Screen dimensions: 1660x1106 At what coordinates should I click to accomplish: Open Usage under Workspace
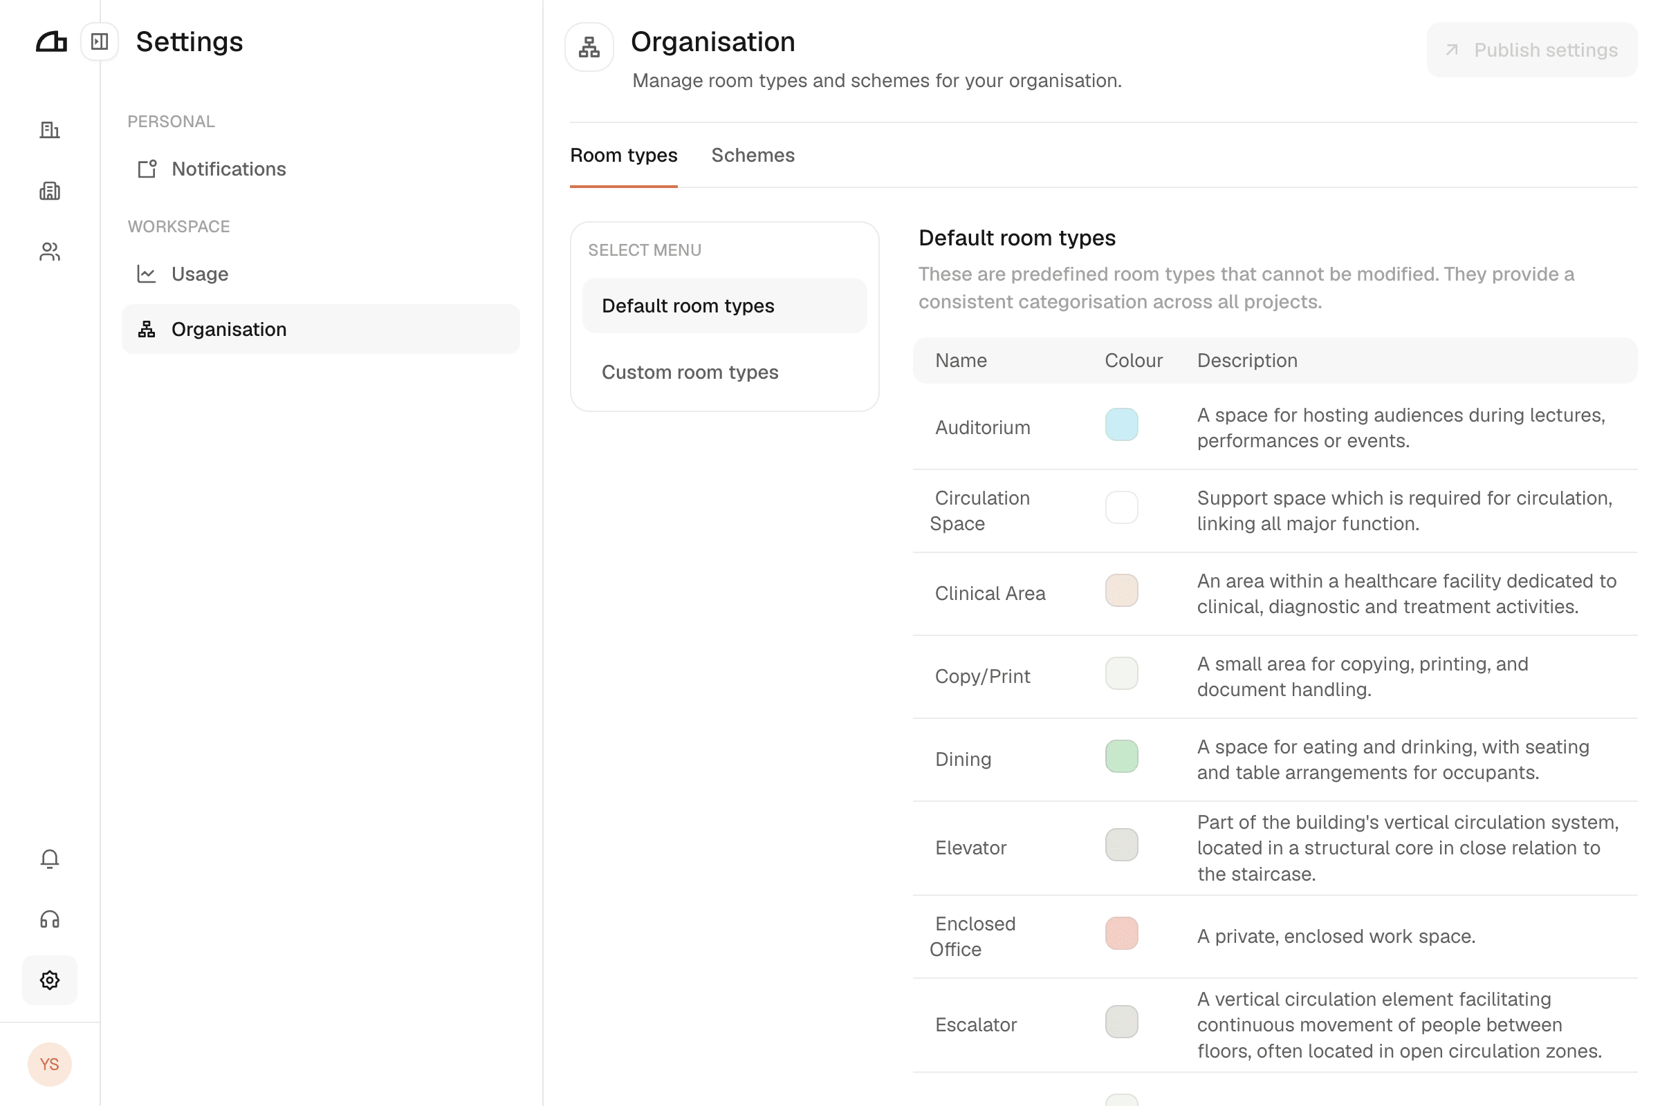point(320,274)
